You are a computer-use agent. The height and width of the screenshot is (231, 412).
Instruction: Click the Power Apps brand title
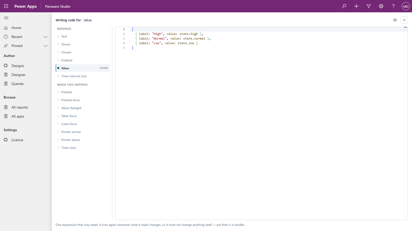(25, 6)
